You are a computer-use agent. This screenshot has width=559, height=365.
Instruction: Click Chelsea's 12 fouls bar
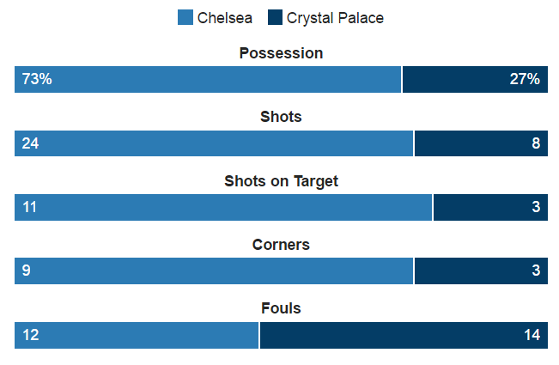[x=137, y=335]
